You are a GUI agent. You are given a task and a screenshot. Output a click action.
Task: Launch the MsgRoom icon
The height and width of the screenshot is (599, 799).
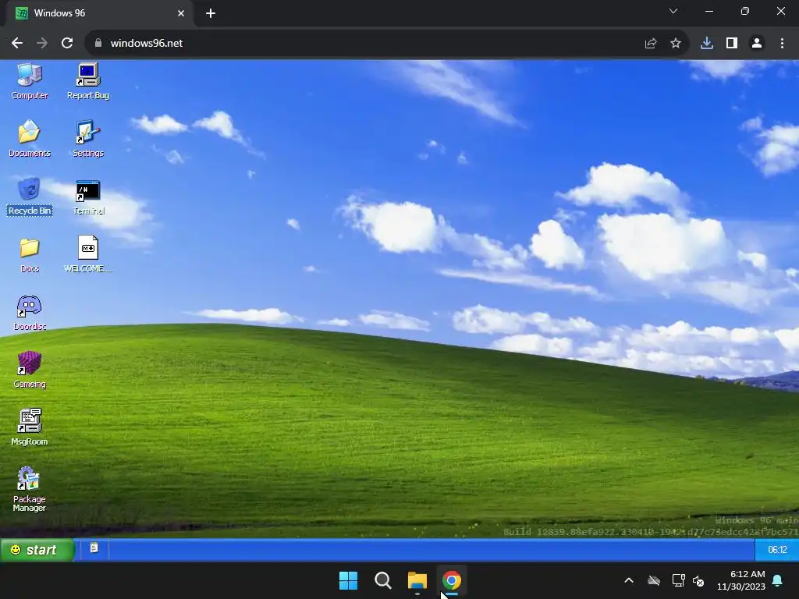(x=30, y=427)
